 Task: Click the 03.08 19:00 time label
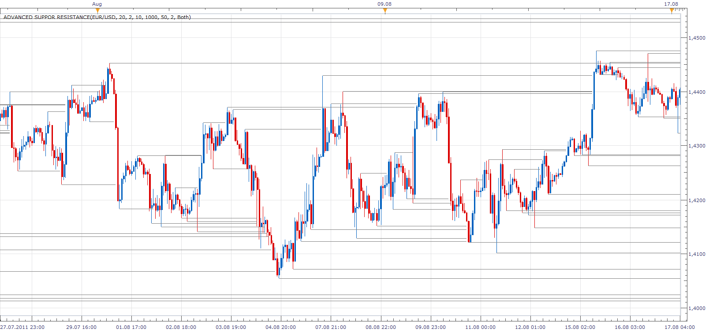click(231, 327)
